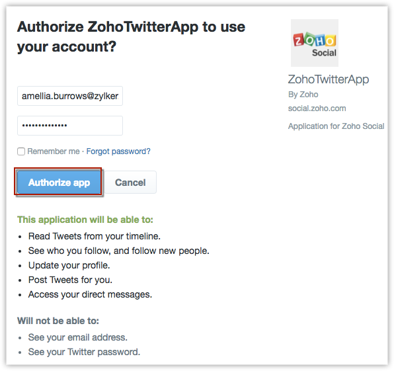This screenshot has height=371, width=394.
Task: Select the Update your profile permission item
Action: tap(69, 265)
